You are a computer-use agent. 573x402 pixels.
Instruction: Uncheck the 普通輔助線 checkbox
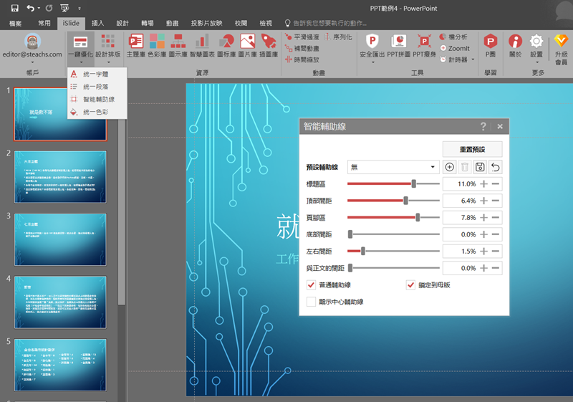[311, 284]
